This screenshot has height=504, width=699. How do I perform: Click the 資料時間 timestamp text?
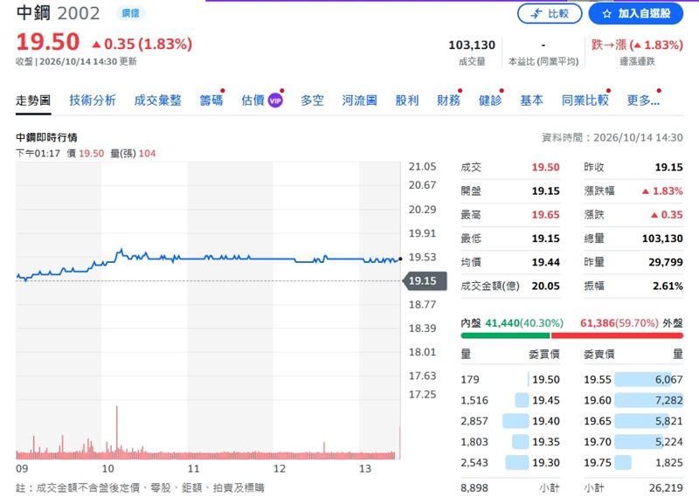click(x=612, y=137)
